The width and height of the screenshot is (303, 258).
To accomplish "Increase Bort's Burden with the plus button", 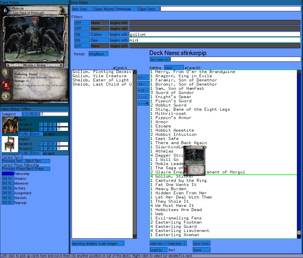I will [x=41, y=124].
